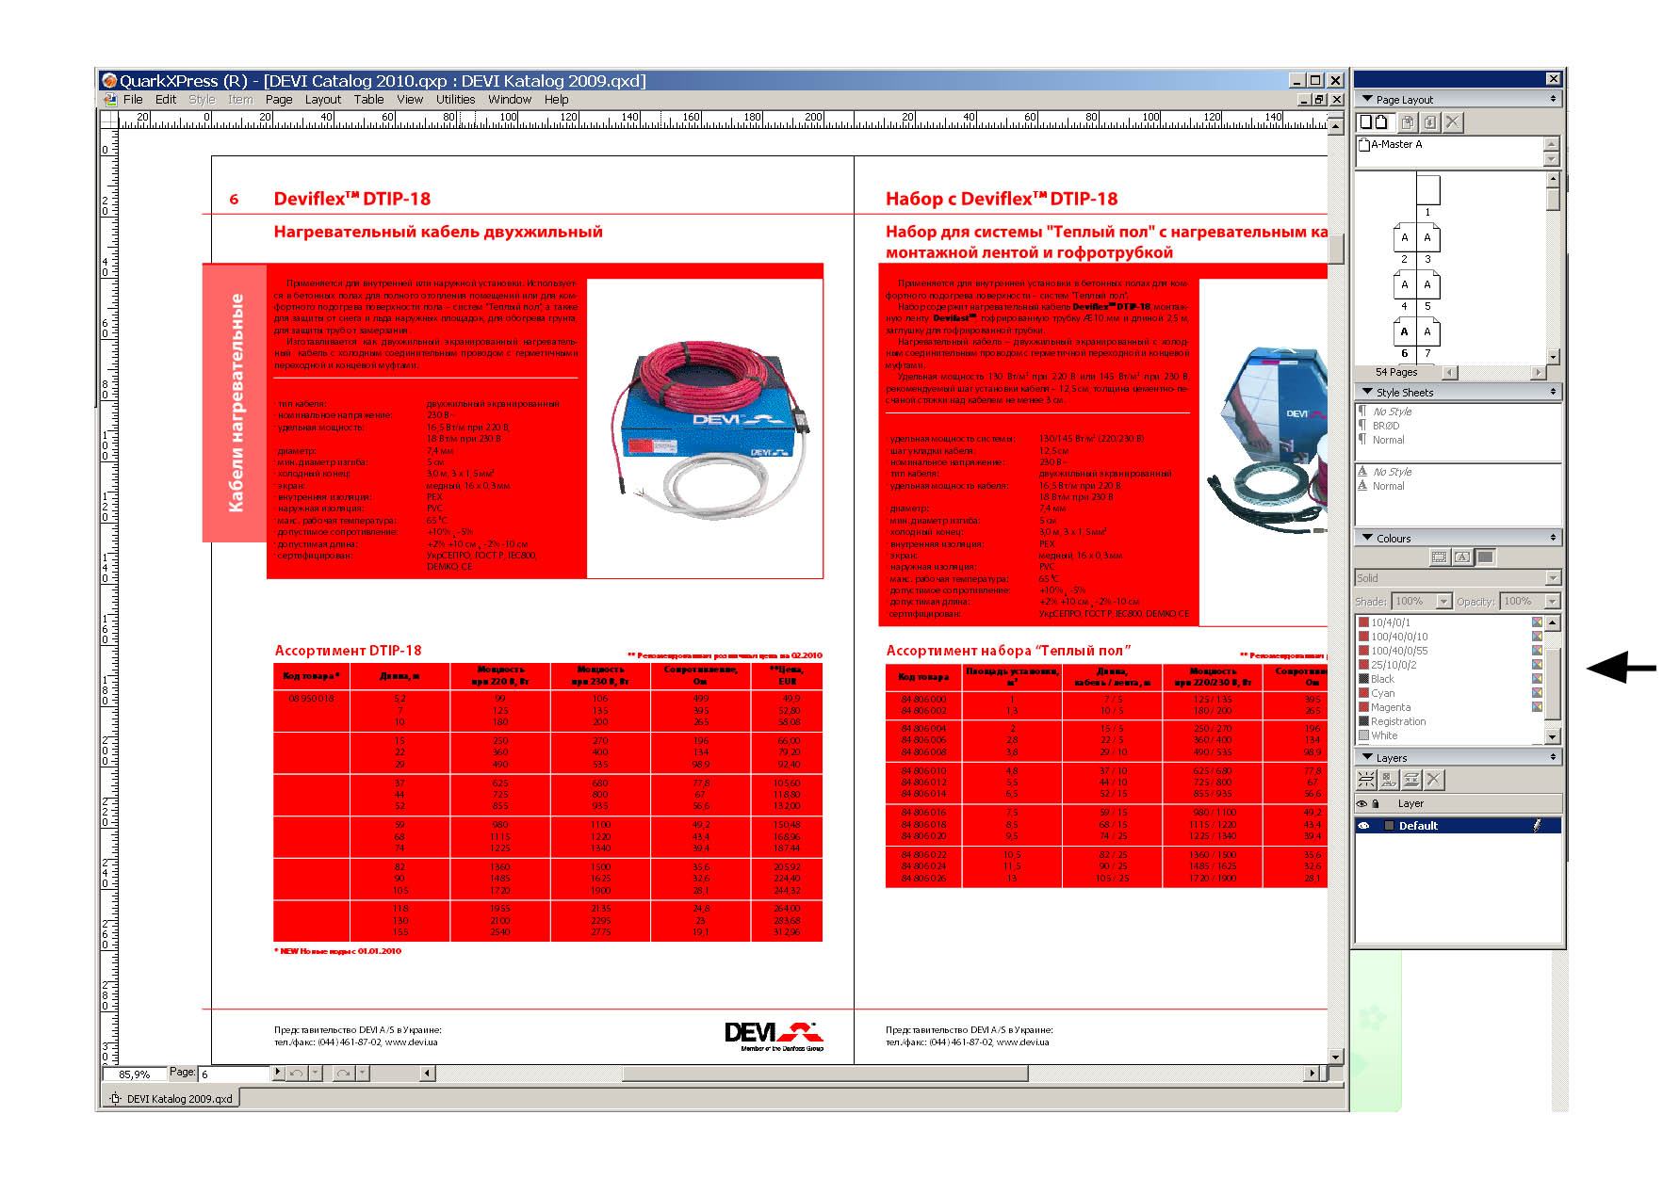1663x1179 pixels.
Task: Open the Window menu
Action: click(x=510, y=99)
